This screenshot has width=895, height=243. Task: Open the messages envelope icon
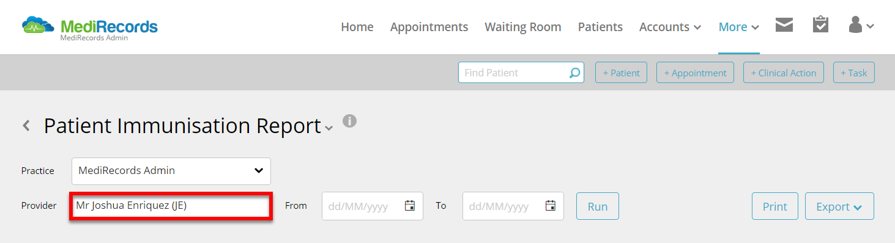tap(784, 25)
